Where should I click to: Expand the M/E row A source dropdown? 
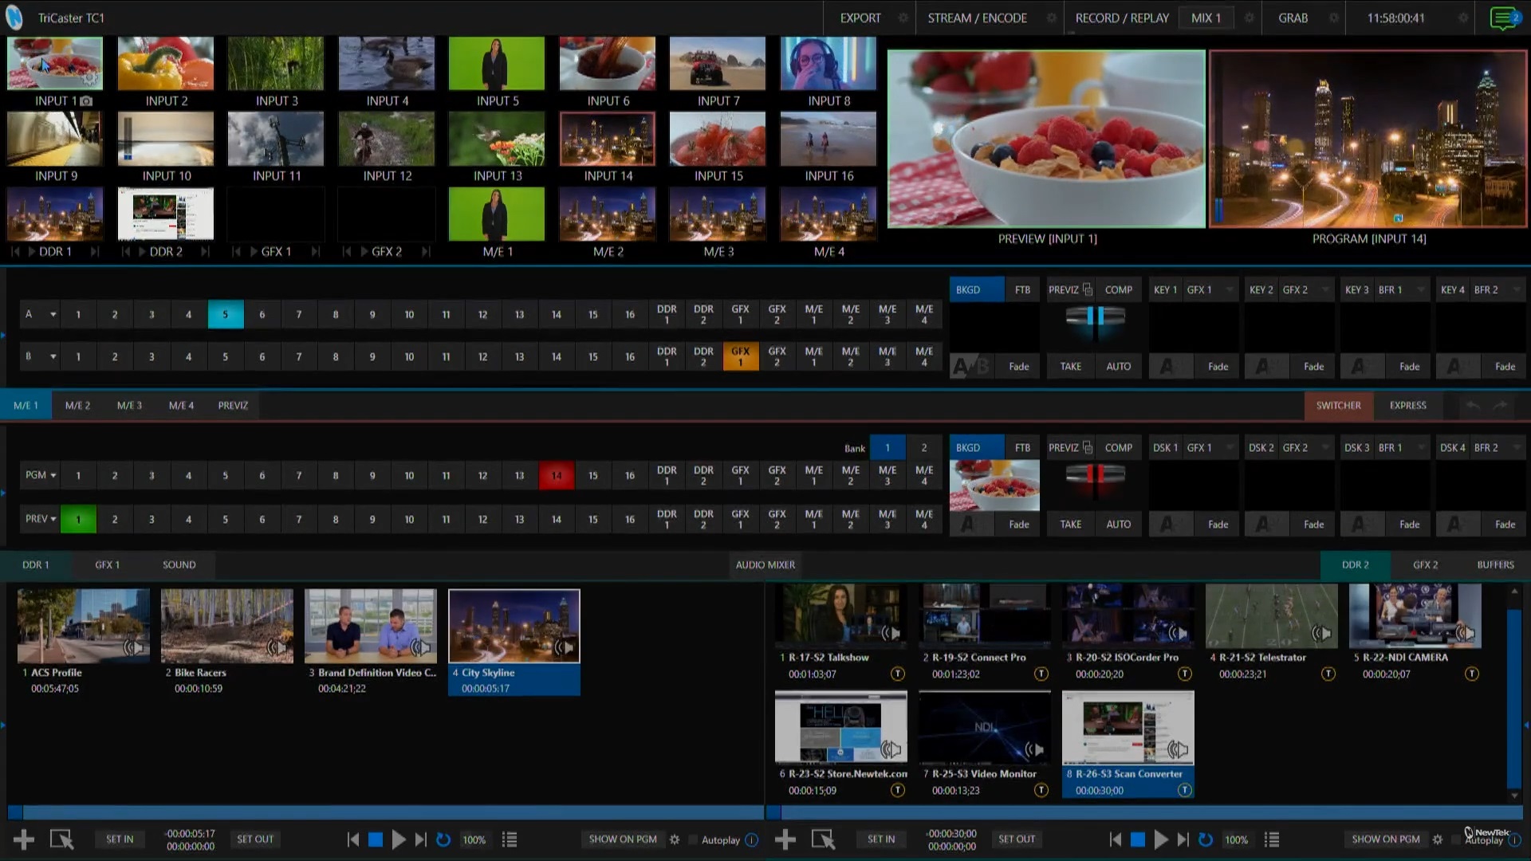pos(53,315)
